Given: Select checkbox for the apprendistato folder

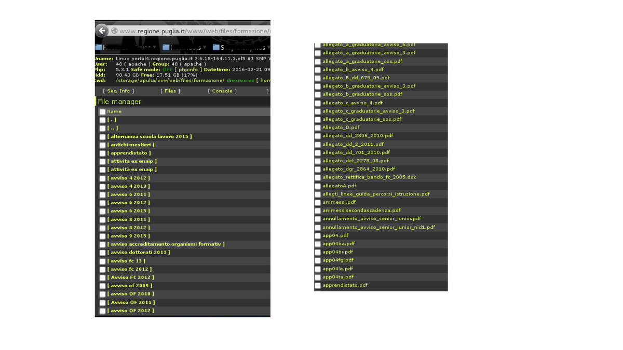Looking at the screenshot, I should point(102,153).
